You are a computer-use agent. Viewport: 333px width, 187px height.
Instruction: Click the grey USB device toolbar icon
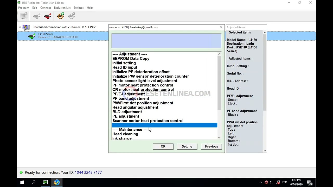click(x=36, y=16)
